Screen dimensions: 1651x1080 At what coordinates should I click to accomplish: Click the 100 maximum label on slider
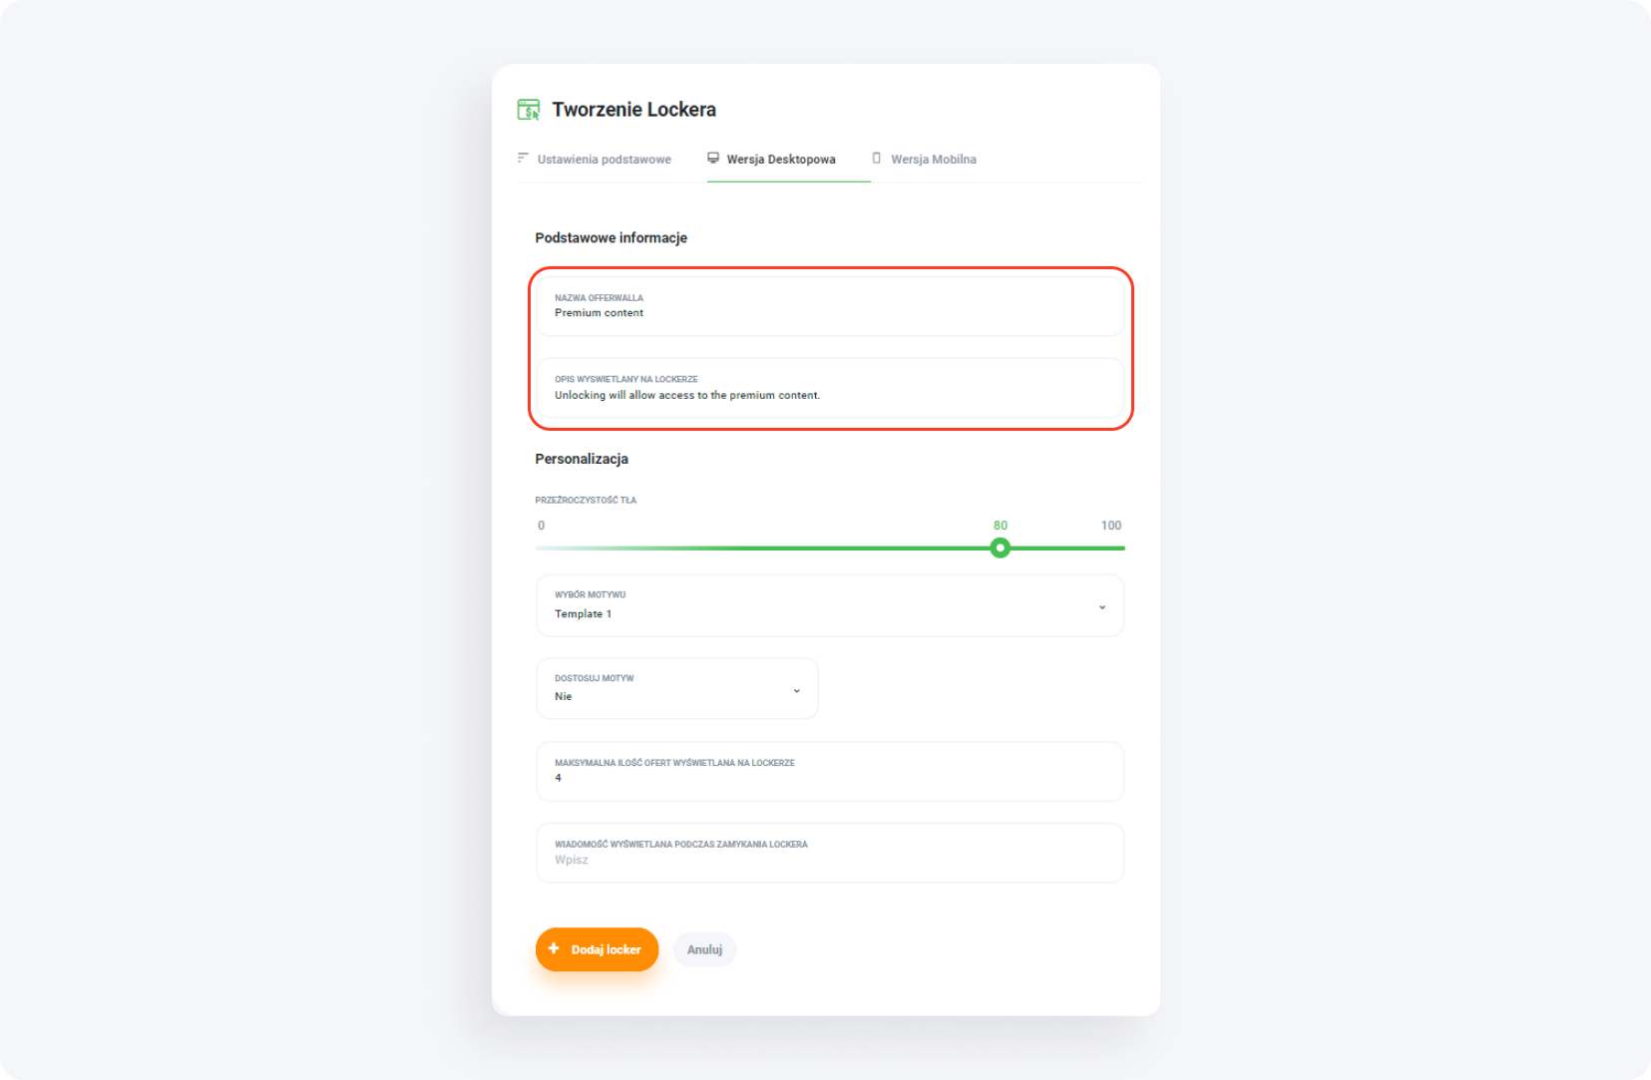[1110, 526]
